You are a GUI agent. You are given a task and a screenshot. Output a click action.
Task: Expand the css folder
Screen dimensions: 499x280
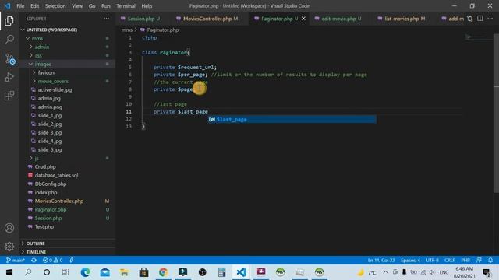pyautogui.click(x=38, y=55)
